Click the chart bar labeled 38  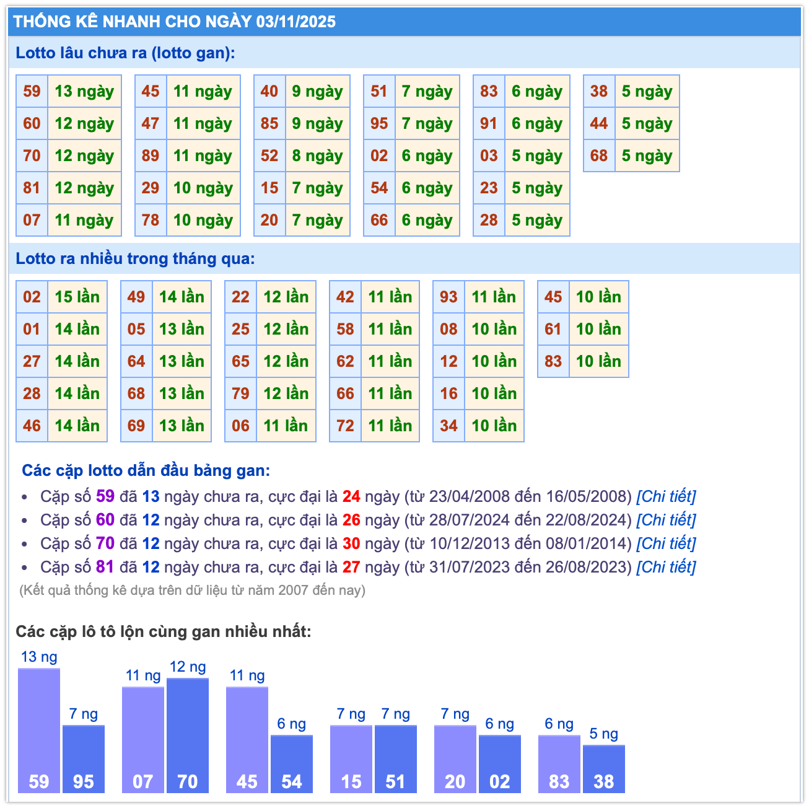pyautogui.click(x=604, y=769)
